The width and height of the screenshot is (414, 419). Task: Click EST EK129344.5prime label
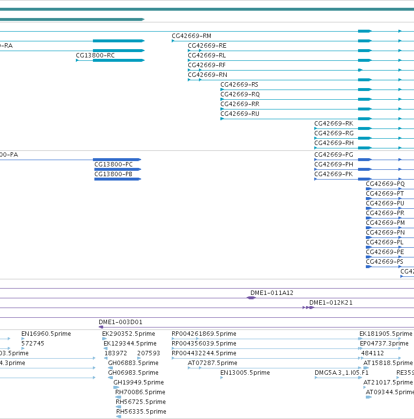coord(130,344)
